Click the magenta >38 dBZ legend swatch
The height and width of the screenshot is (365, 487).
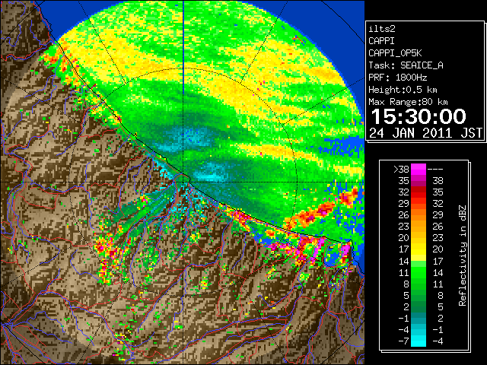click(x=419, y=169)
